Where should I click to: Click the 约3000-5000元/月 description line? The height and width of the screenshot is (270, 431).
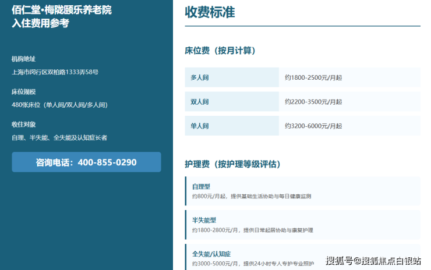pyautogui.click(x=253, y=264)
